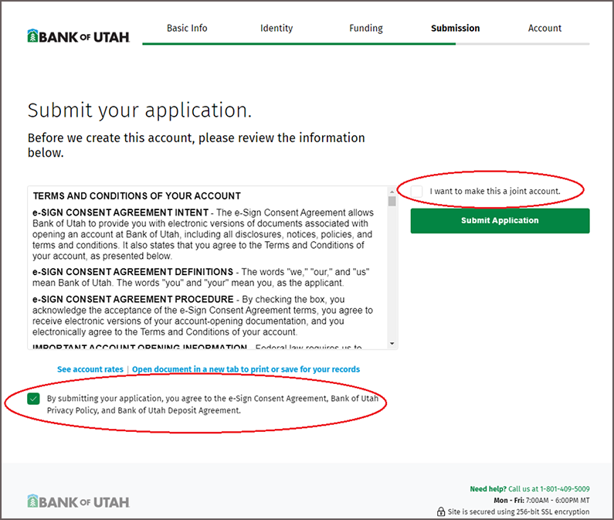Click the 'By submitting your application' agreement text
This screenshot has width=614, height=520.
click(x=212, y=404)
